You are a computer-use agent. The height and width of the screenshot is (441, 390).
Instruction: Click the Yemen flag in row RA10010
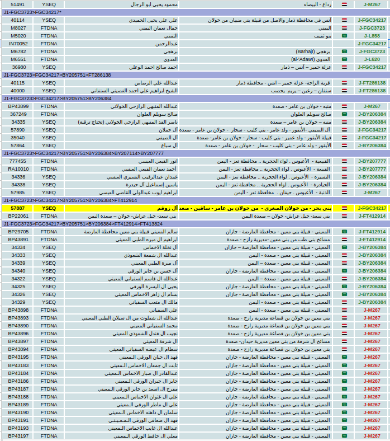(344, 169)
